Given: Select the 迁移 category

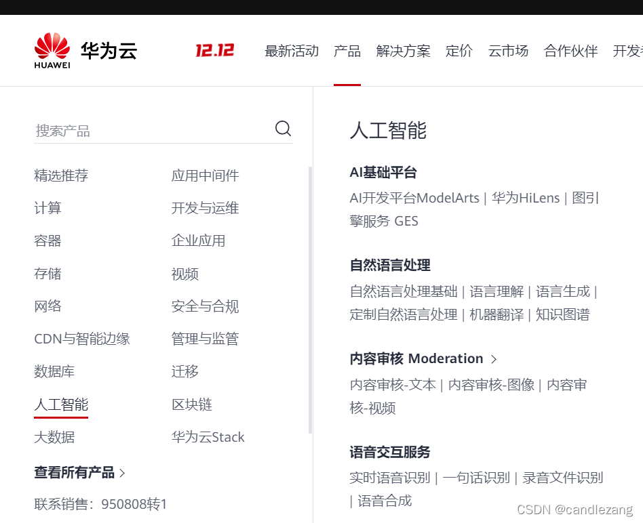Looking at the screenshot, I should click(x=185, y=371).
